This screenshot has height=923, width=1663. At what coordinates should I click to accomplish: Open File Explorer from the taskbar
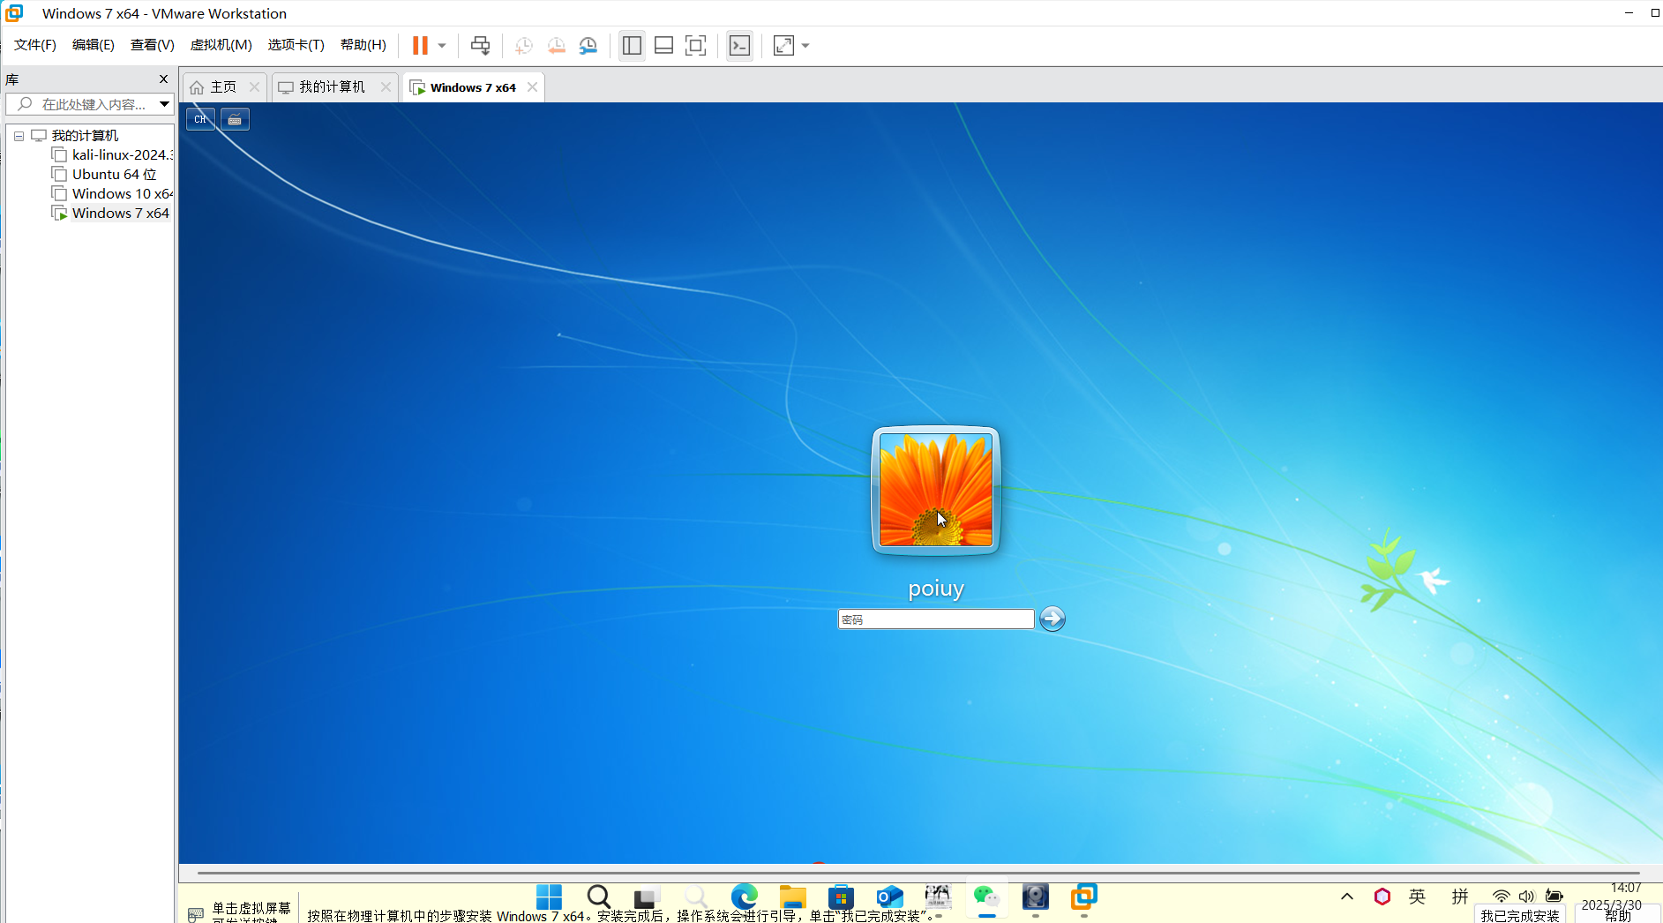793,897
